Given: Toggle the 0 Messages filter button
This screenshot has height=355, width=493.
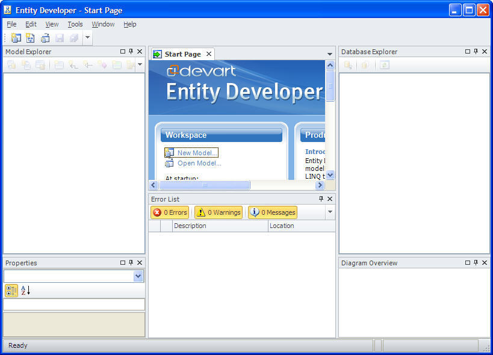Looking at the screenshot, I should click(273, 212).
